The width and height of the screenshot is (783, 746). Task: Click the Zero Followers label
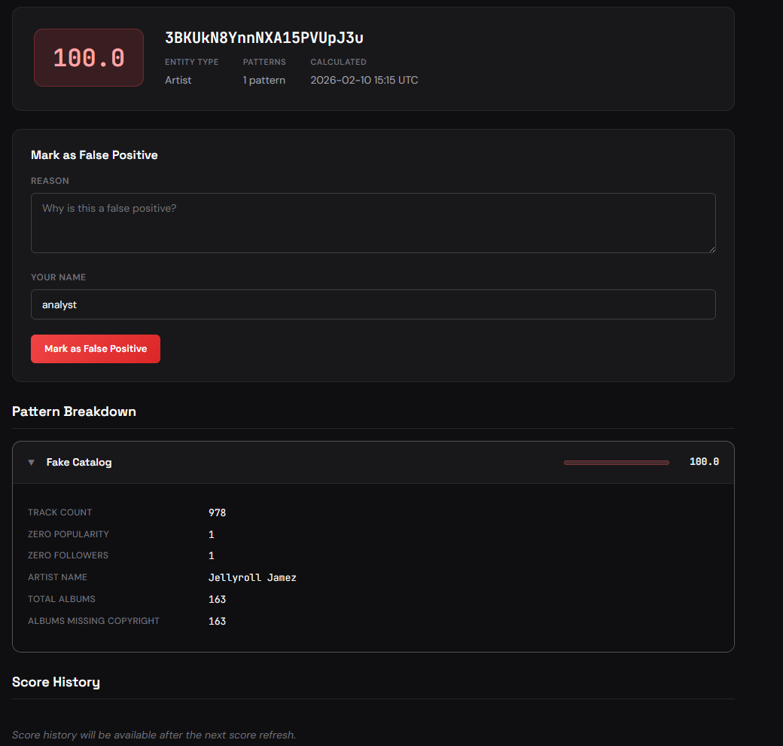68,555
